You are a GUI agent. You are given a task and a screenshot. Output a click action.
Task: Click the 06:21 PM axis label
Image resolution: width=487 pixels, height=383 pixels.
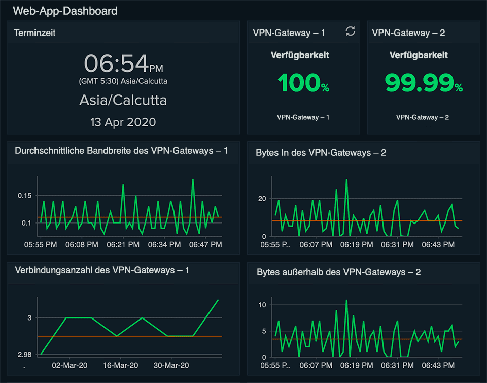(x=123, y=244)
